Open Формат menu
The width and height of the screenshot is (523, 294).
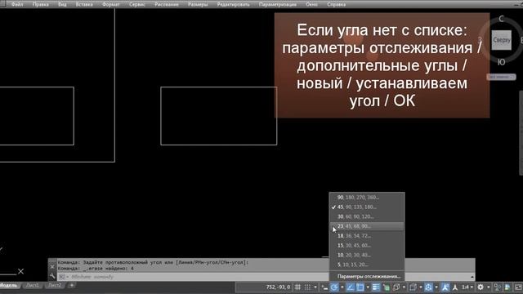click(x=111, y=4)
